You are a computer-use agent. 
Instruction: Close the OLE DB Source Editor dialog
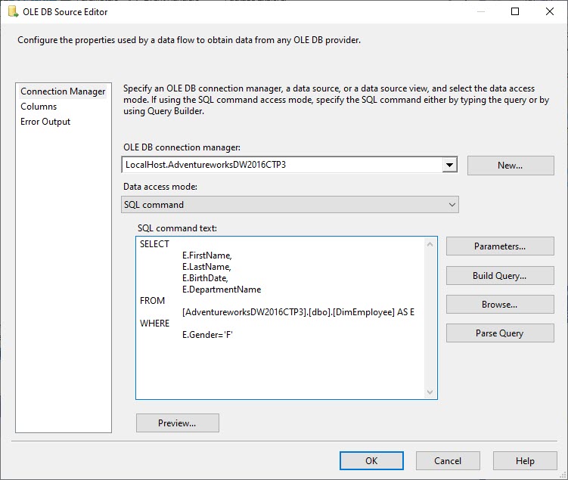(x=548, y=12)
